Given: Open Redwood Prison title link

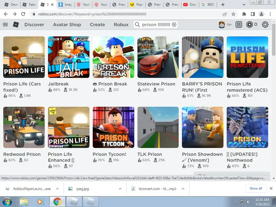Looking at the screenshot, I should pos(22,154).
